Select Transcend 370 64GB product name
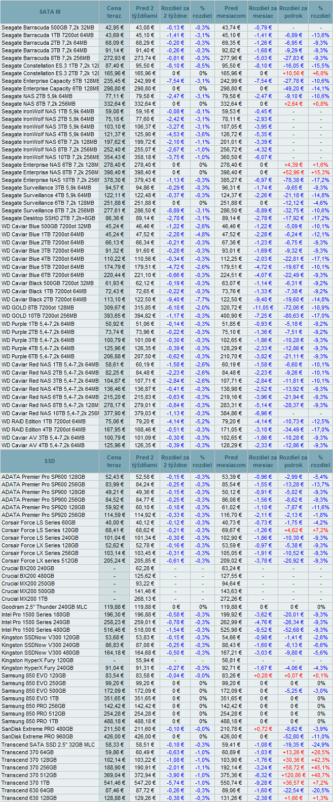This screenshot has width=333, height=802. (x=27, y=752)
